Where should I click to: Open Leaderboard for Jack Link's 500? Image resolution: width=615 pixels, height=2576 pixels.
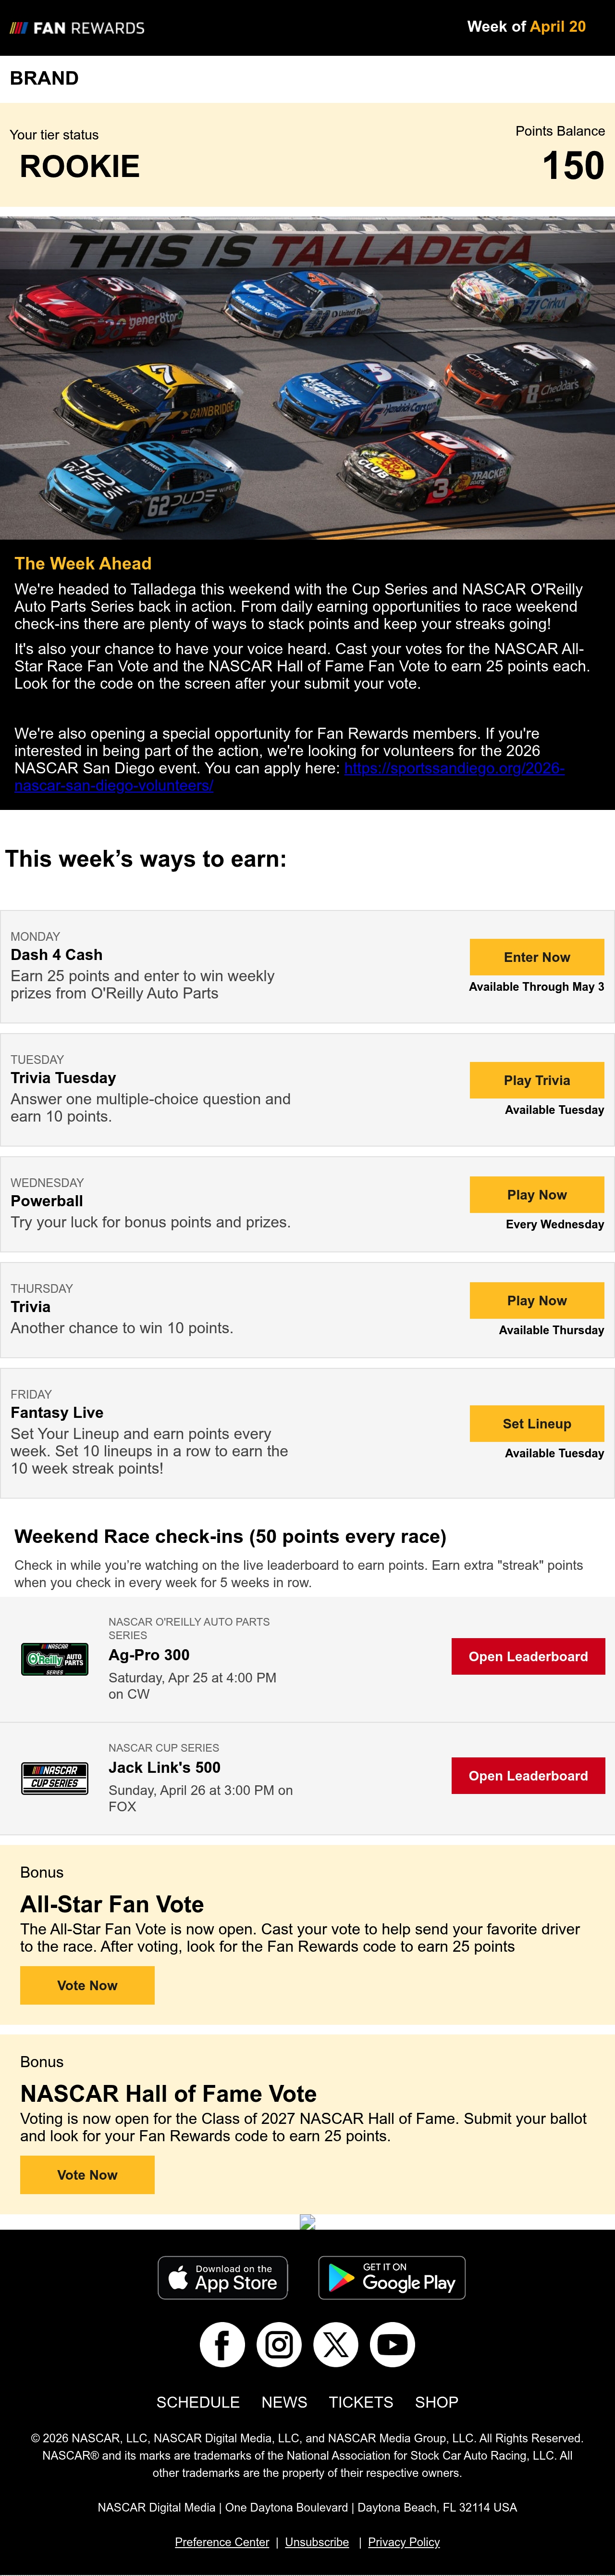(528, 1775)
